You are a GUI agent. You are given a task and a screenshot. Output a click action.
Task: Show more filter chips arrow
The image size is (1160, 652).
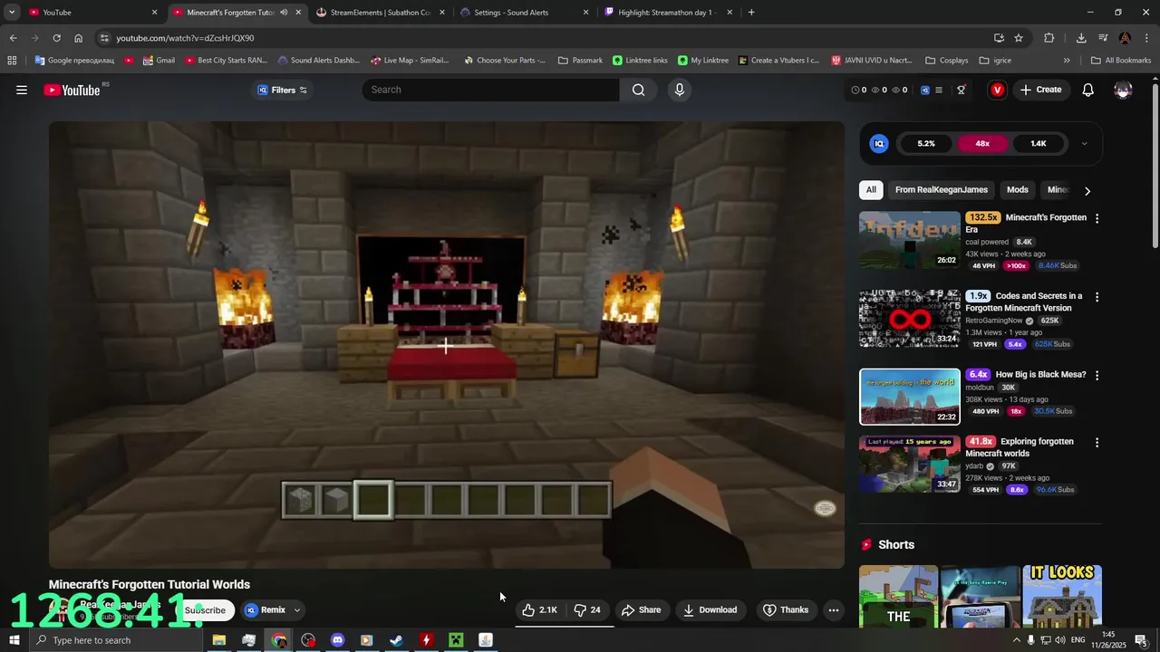pyautogui.click(x=1087, y=190)
